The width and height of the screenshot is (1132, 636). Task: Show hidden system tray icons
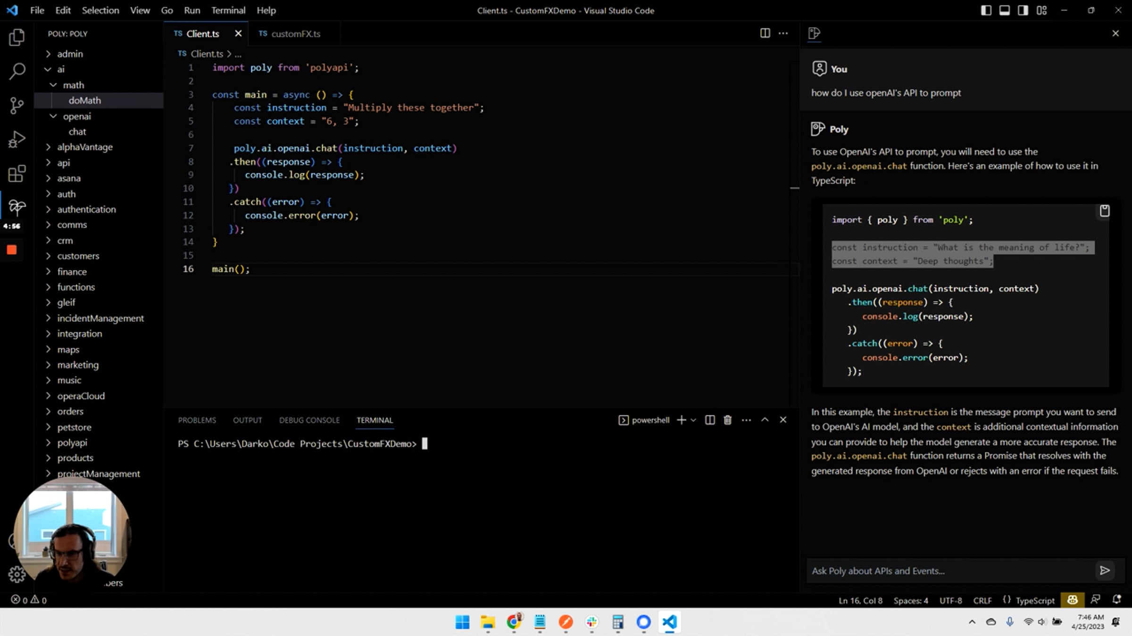coord(972,622)
